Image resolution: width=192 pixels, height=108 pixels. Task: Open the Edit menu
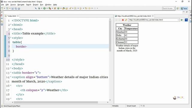7,5
